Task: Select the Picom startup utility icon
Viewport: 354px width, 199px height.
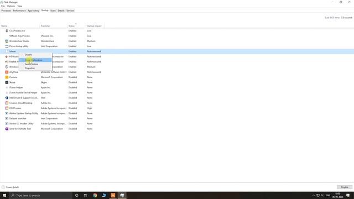Action: (x=7, y=46)
